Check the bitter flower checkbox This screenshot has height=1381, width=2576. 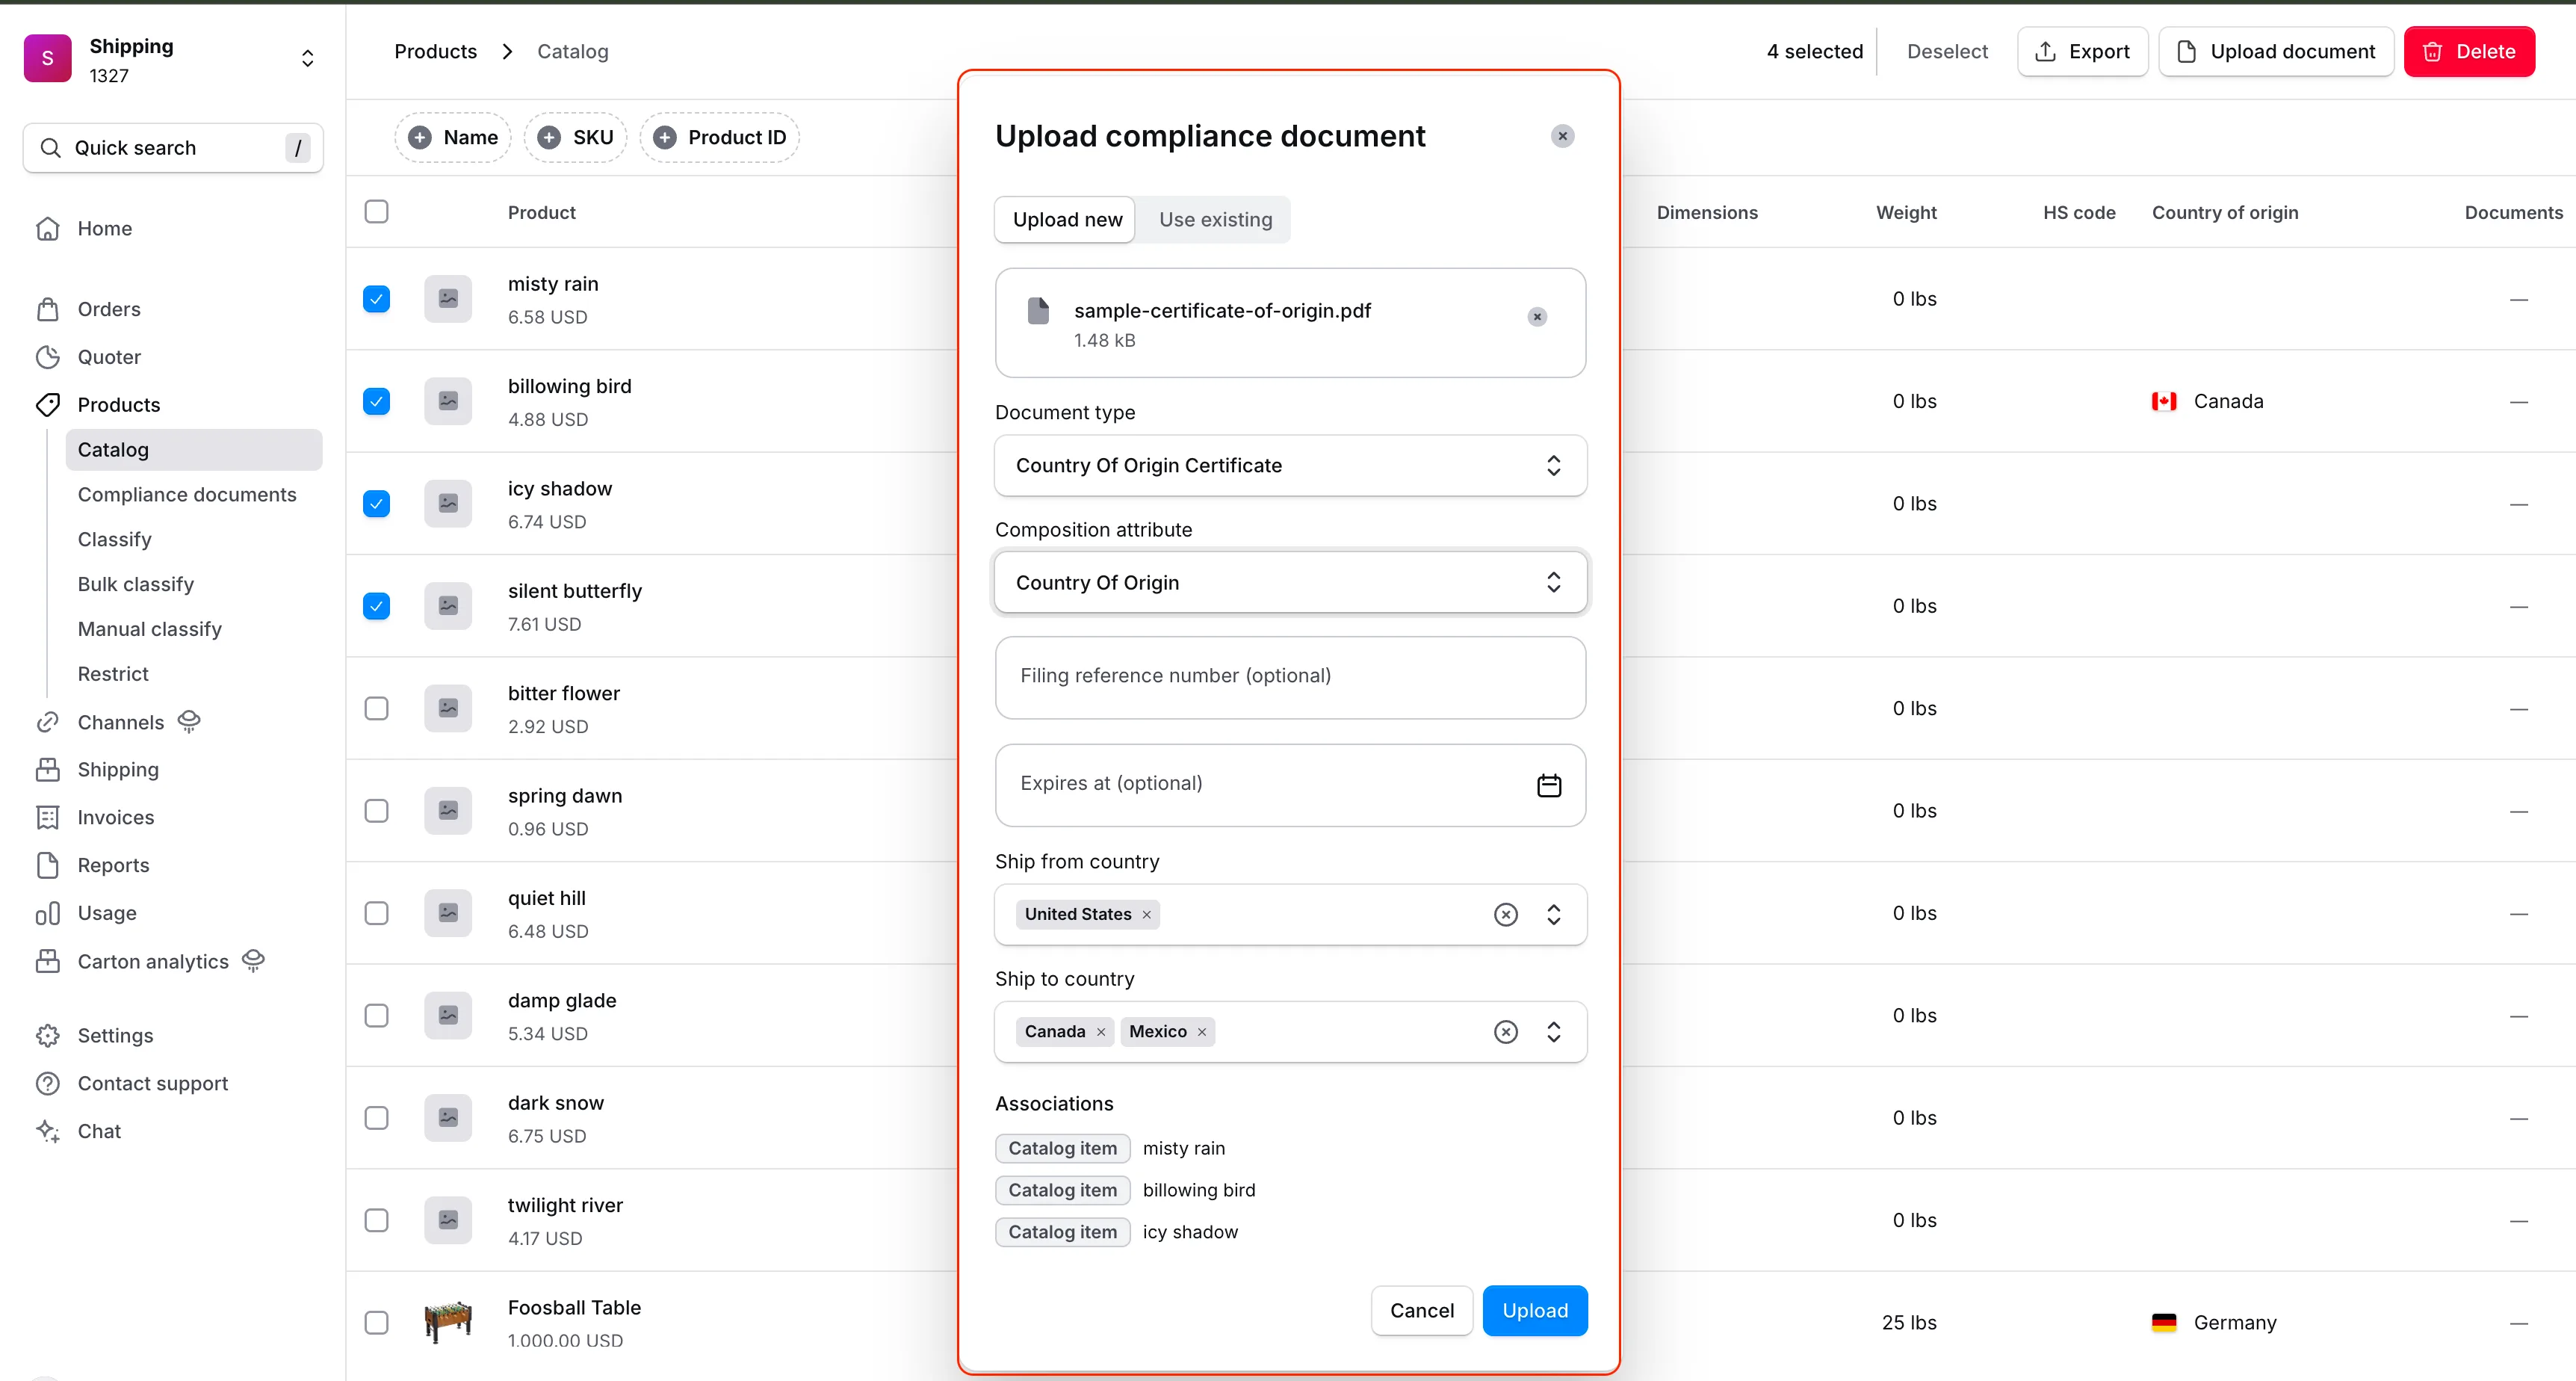(x=376, y=708)
